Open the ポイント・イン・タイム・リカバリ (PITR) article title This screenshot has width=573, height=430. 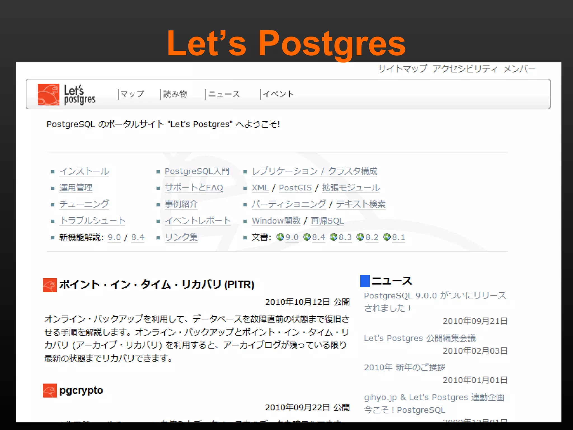pos(157,285)
